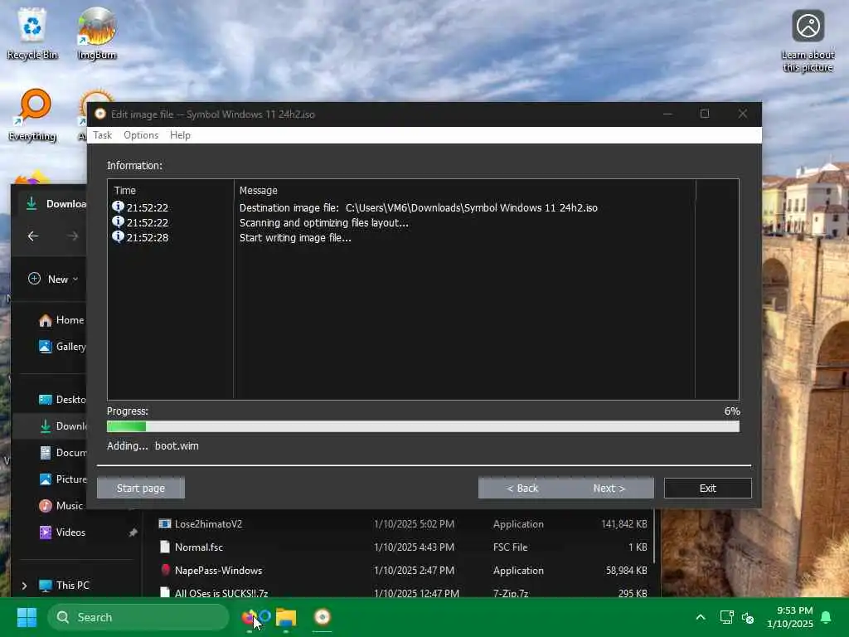Open the notification bell icon

point(827,617)
